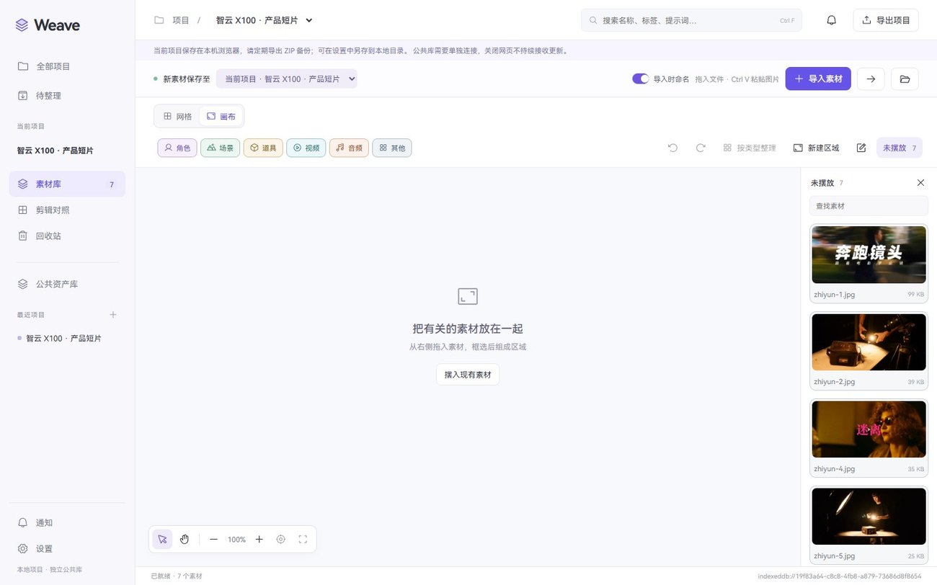The image size is (937, 585).
Task: Click the recenter canvas target icon
Action: point(281,539)
